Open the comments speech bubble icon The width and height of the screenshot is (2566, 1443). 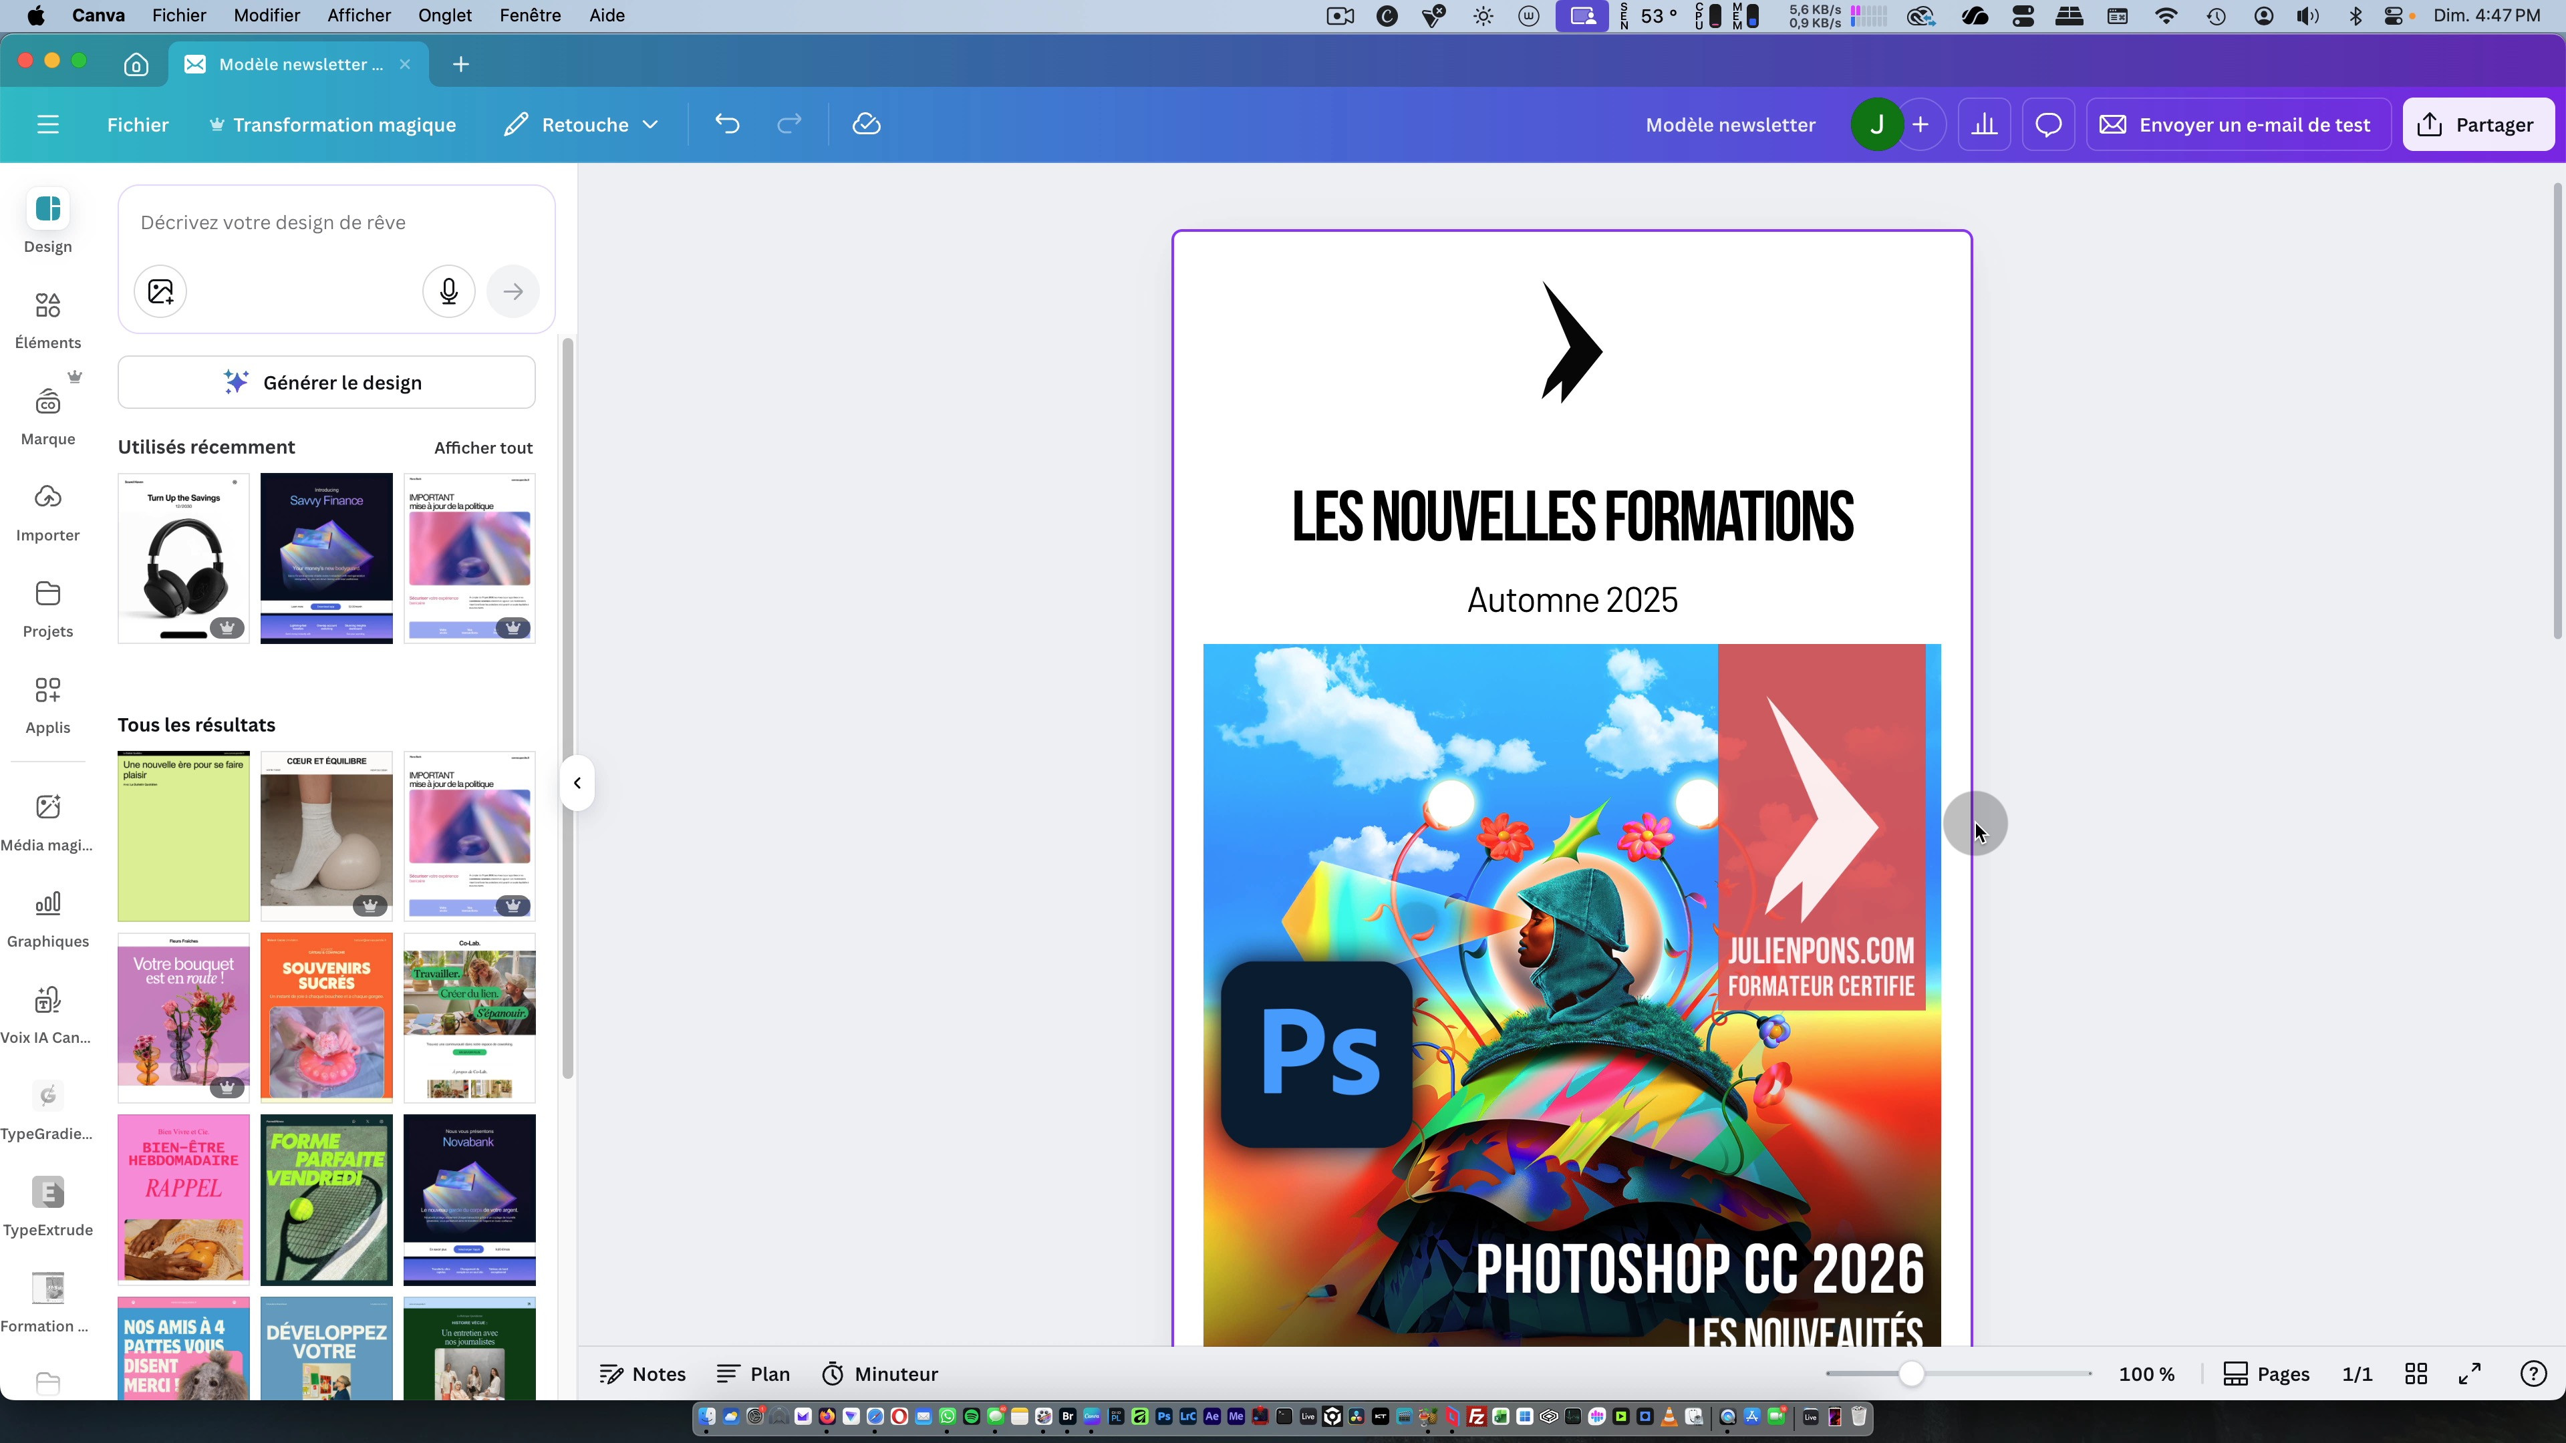tap(2048, 124)
